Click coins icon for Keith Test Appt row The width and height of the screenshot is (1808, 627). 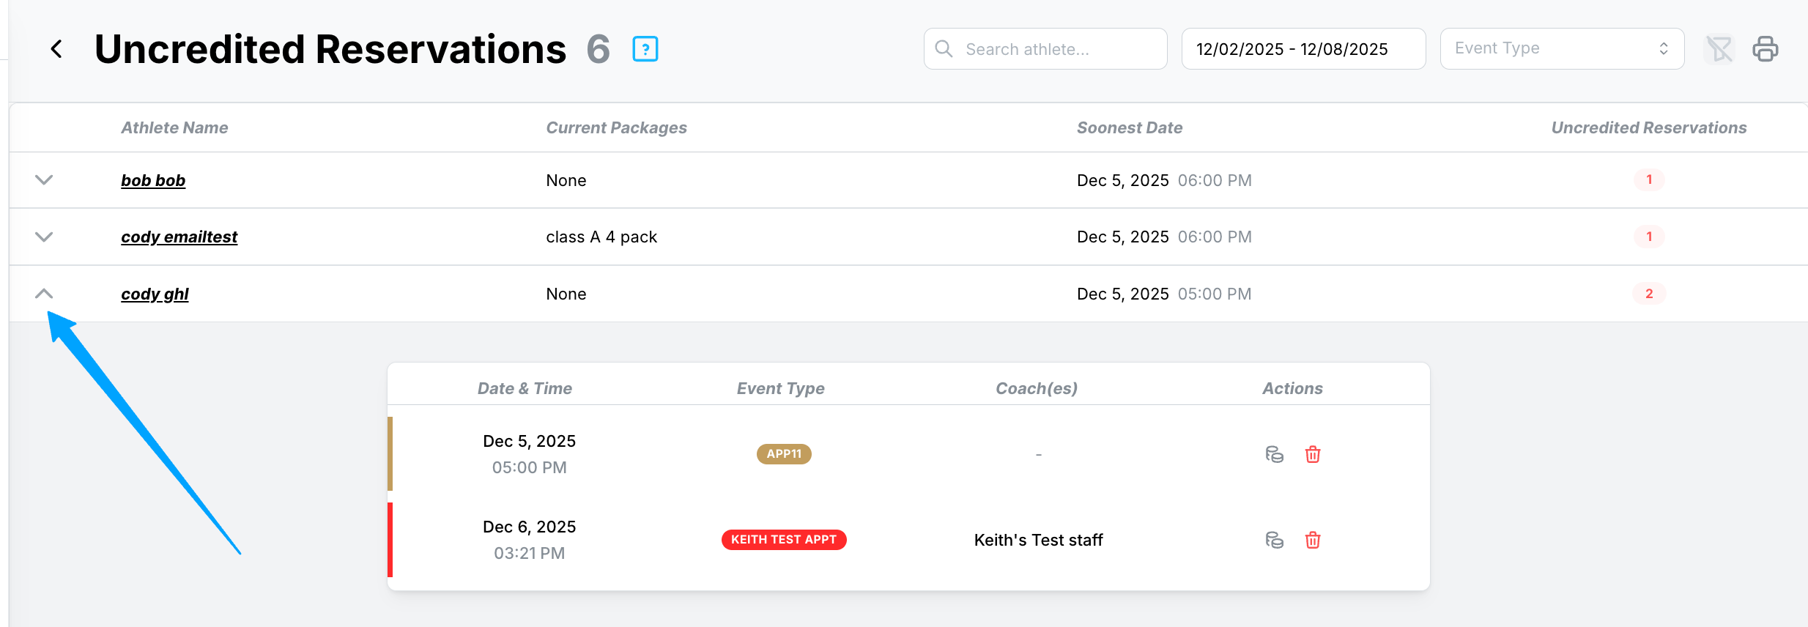tap(1274, 540)
